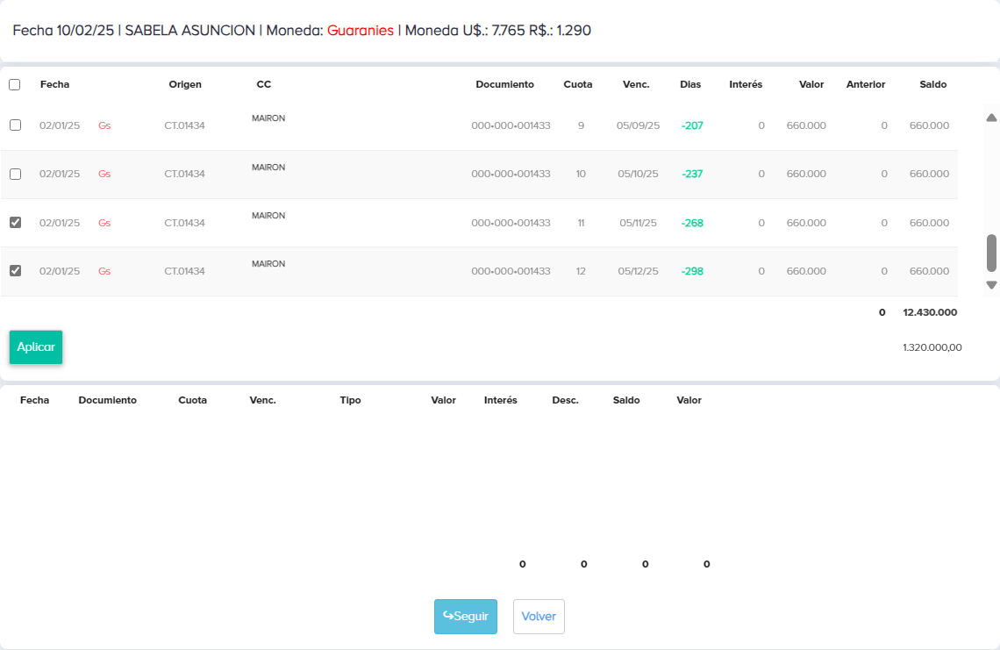Screen dimensions: 1000x650
Task: Click the table scrollbar thumb
Action: coord(991,253)
